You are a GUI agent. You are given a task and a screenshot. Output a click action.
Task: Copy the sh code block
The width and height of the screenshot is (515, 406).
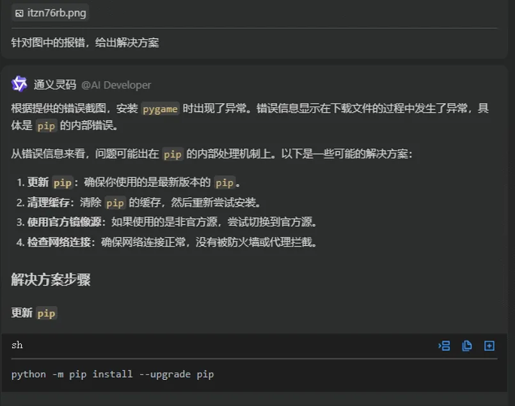(x=467, y=346)
